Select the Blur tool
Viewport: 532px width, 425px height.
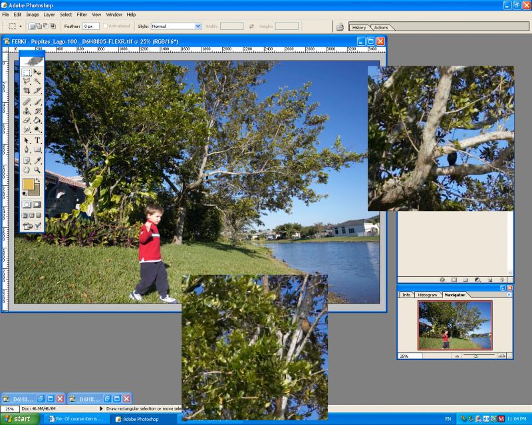[27, 129]
